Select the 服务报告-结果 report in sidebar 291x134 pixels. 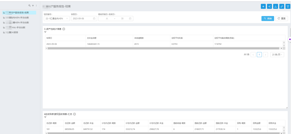pyautogui.click(x=19, y=13)
